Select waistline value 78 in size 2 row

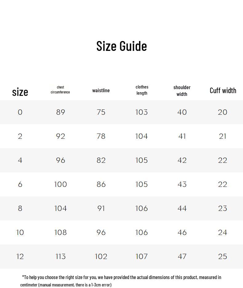[101, 136]
